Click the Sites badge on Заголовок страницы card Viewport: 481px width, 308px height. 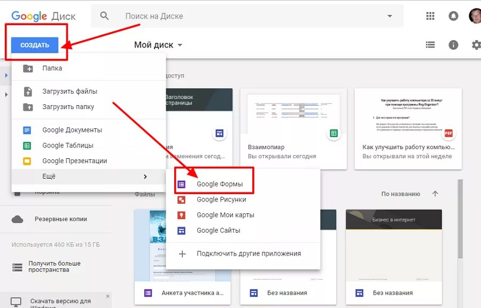click(x=219, y=133)
